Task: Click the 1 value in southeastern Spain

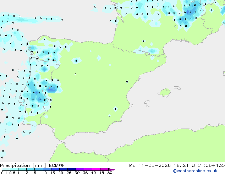Action: click(115, 109)
